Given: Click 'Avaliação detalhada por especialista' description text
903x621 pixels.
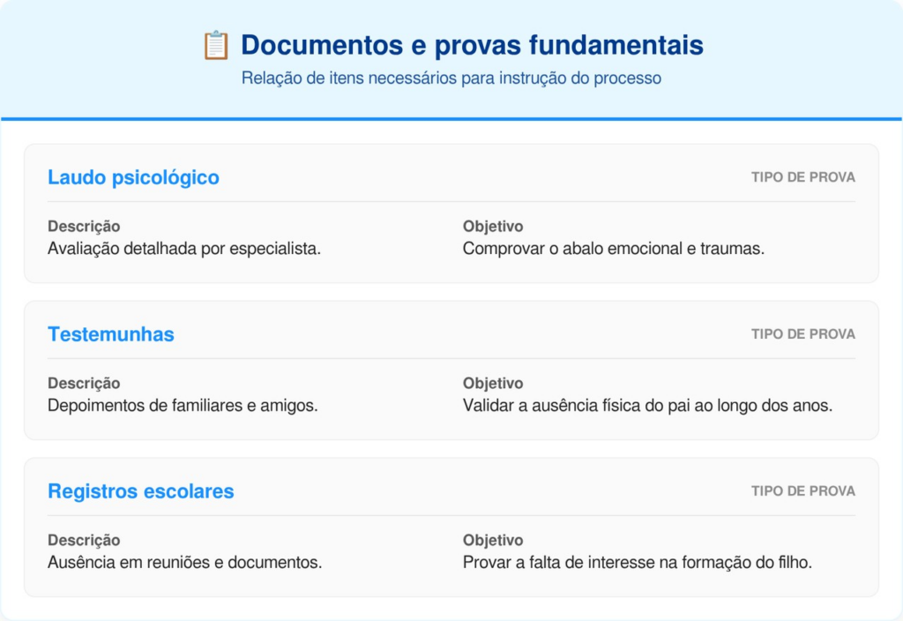Looking at the screenshot, I should click(x=183, y=249).
